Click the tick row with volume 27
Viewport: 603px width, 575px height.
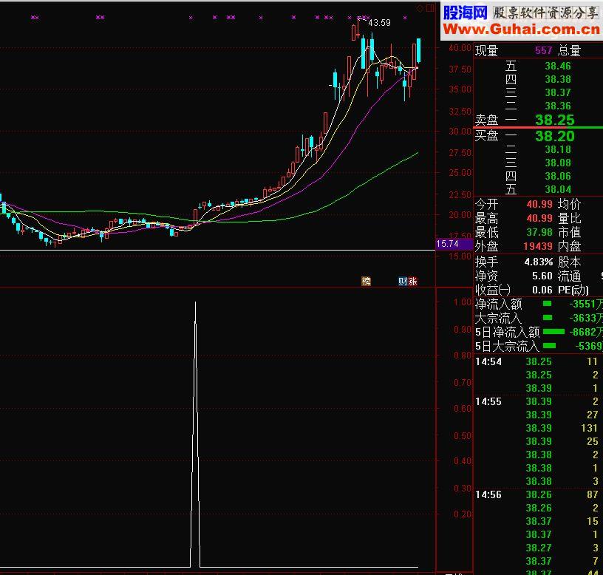539,415
